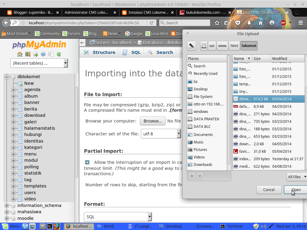Click the MySQL documentation page icon
This screenshot has height=230, width=307.
[51, 54]
